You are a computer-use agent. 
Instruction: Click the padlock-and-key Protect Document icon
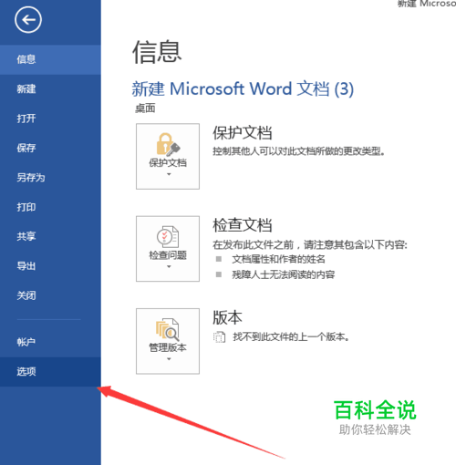pyautogui.click(x=168, y=144)
